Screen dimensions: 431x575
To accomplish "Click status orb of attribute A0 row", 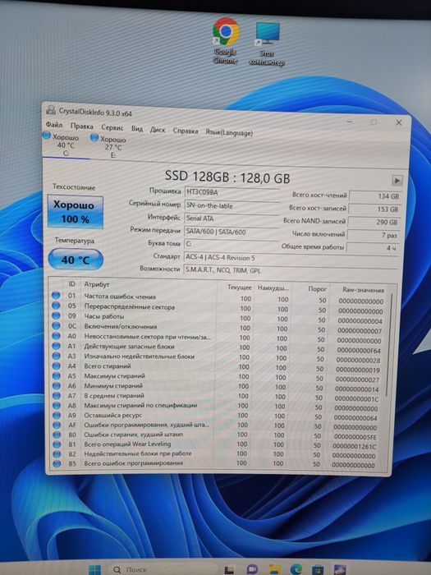I will [x=56, y=335].
